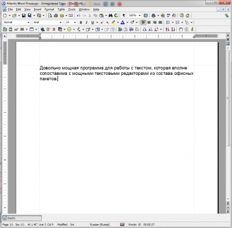
Task: Click the font color A swatch
Action: tap(122, 23)
